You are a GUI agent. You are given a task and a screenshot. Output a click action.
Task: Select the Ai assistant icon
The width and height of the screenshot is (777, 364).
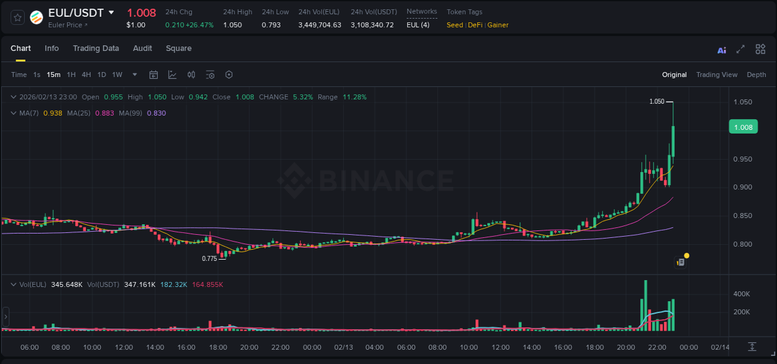point(721,49)
